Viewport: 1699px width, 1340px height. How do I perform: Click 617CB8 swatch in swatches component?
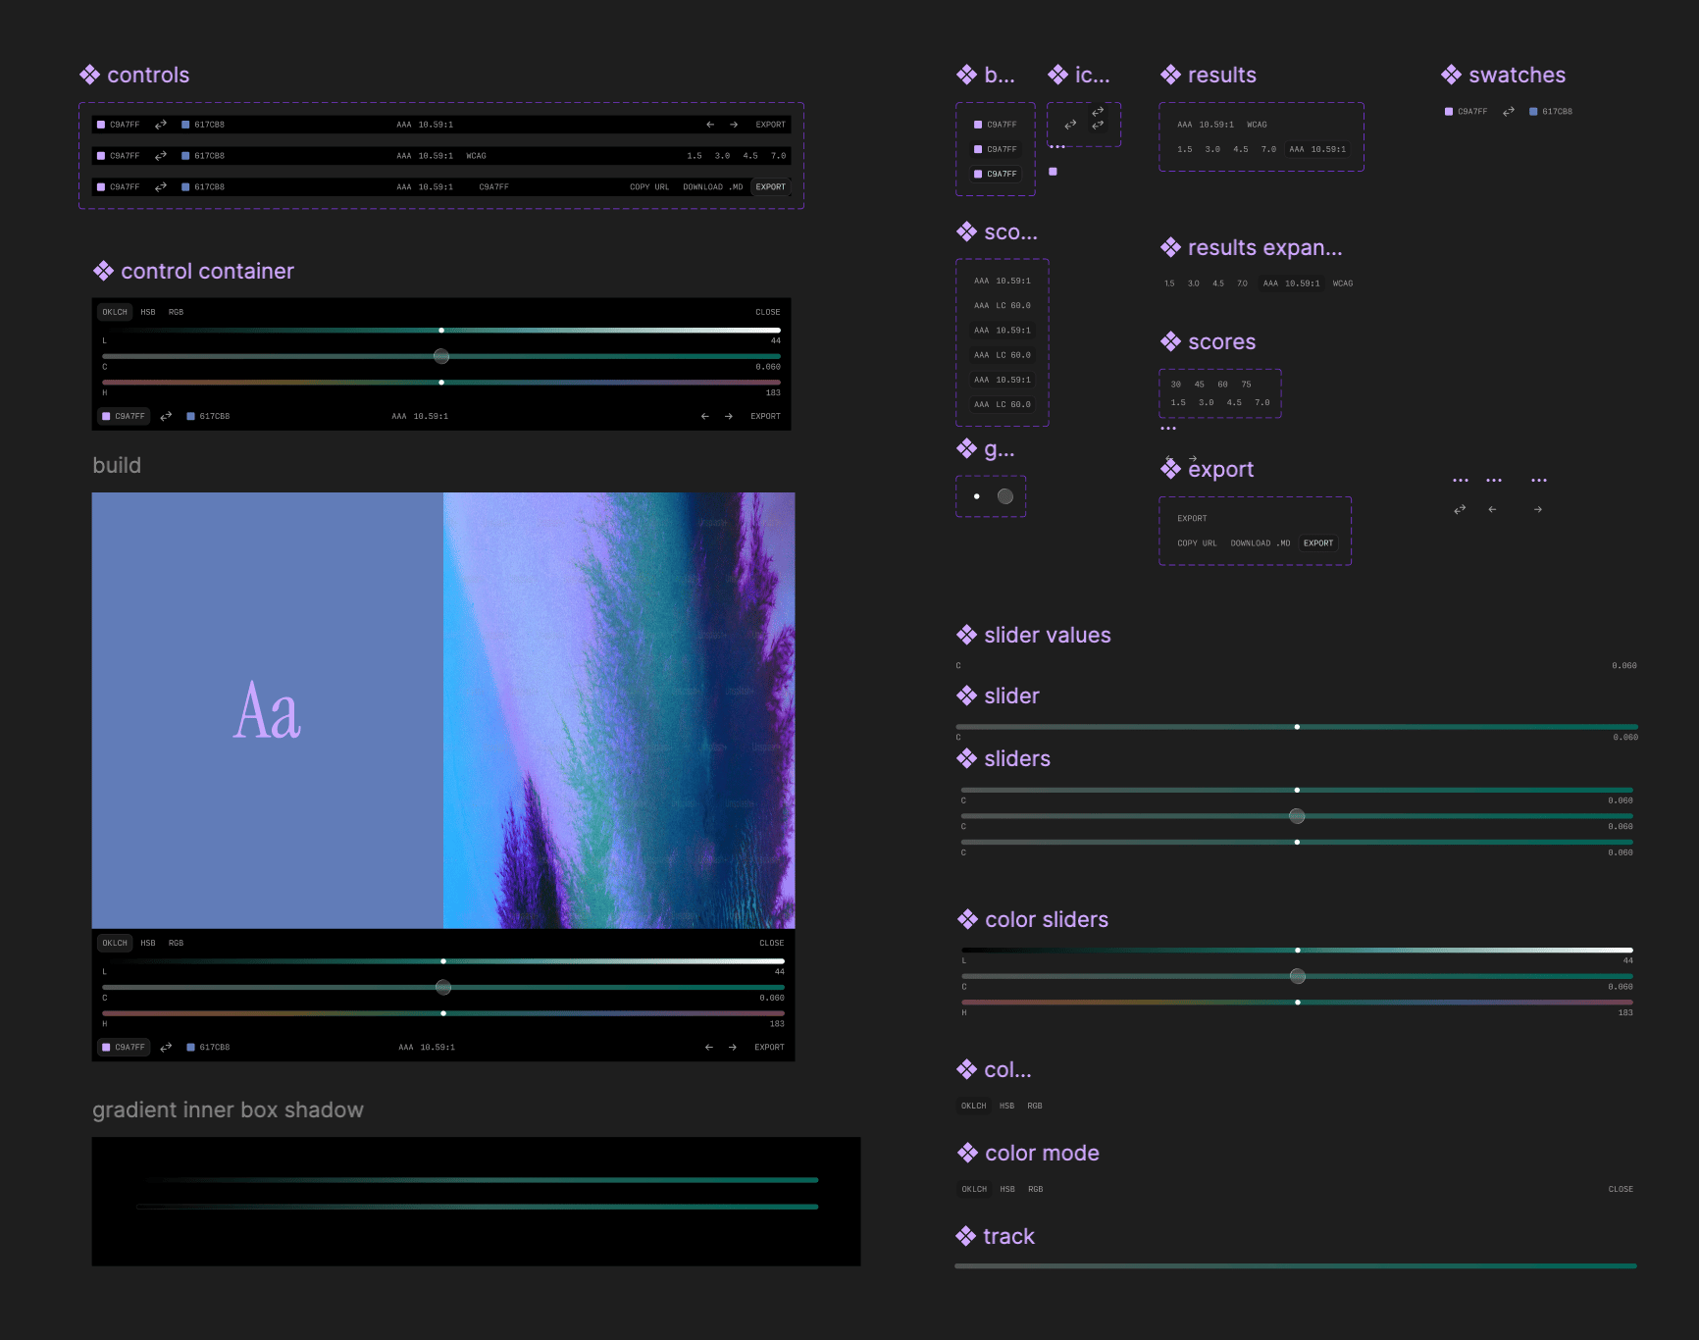1551,112
